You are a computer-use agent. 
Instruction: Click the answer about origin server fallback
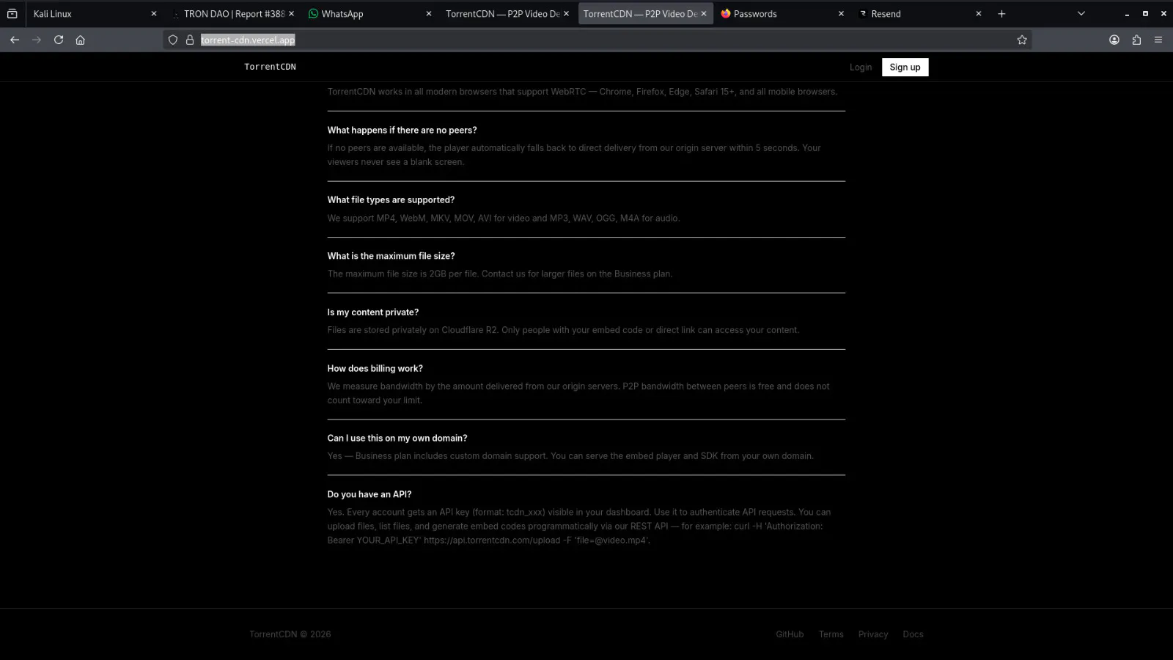point(574,155)
